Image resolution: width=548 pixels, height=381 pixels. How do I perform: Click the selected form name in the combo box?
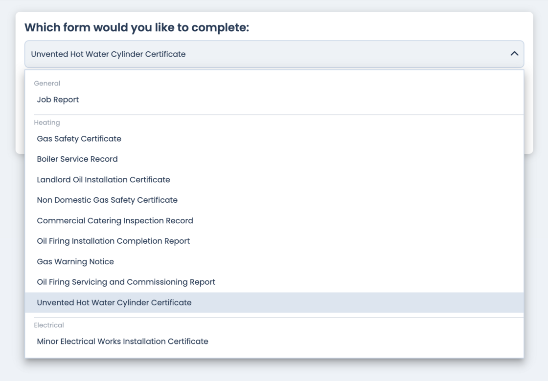[108, 54]
